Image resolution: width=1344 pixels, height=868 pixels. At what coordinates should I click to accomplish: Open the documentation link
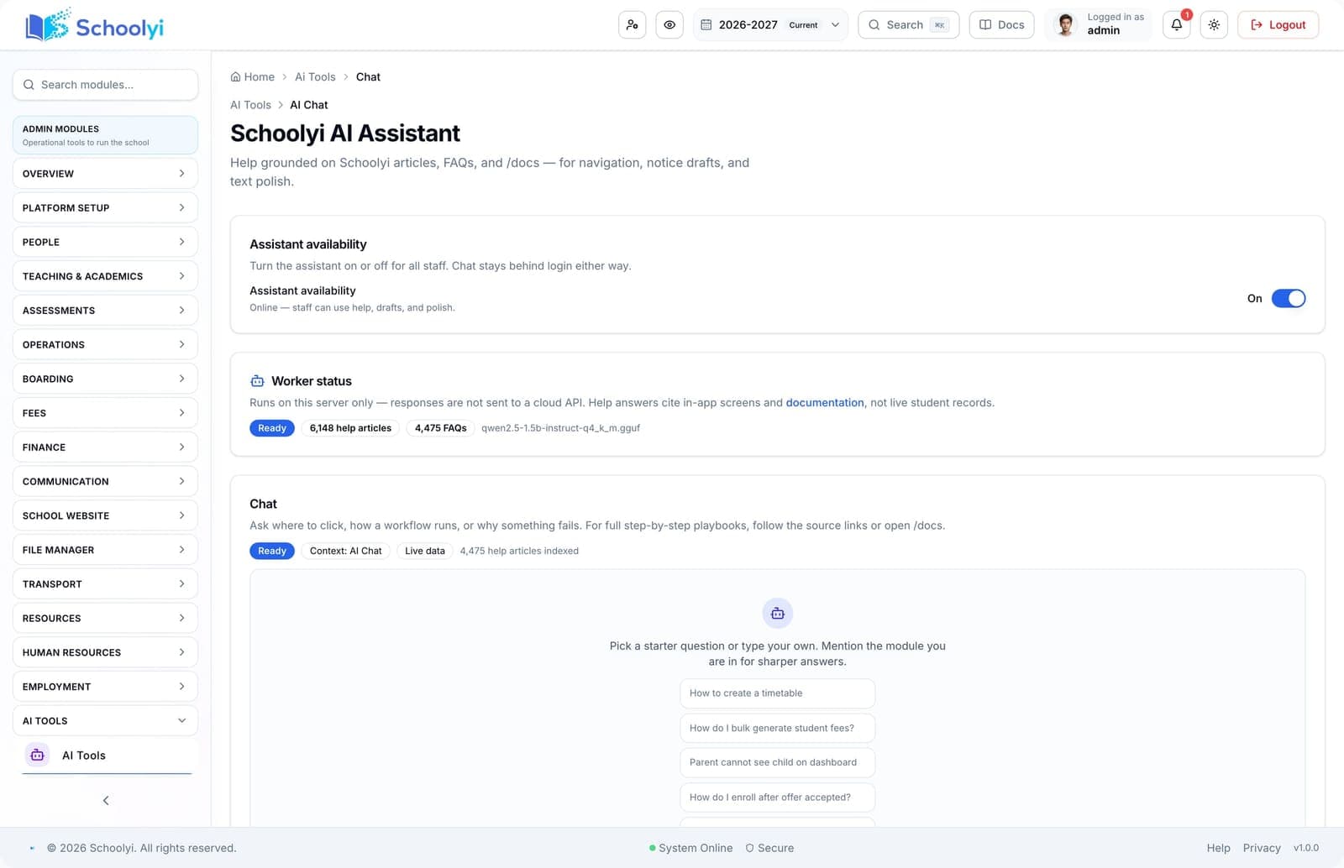[824, 403]
